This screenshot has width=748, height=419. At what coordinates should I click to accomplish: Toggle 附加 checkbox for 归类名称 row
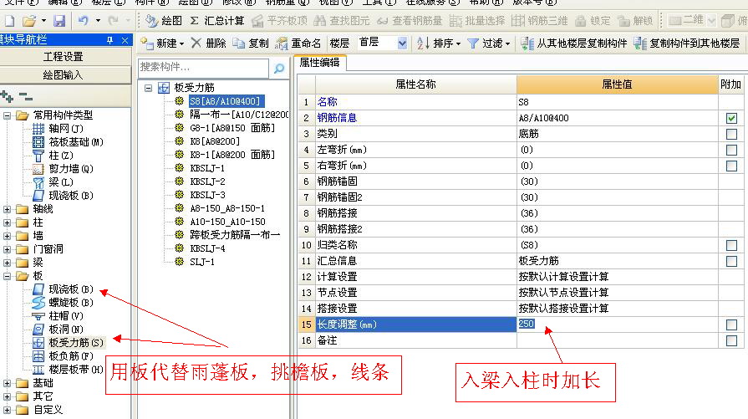731,245
